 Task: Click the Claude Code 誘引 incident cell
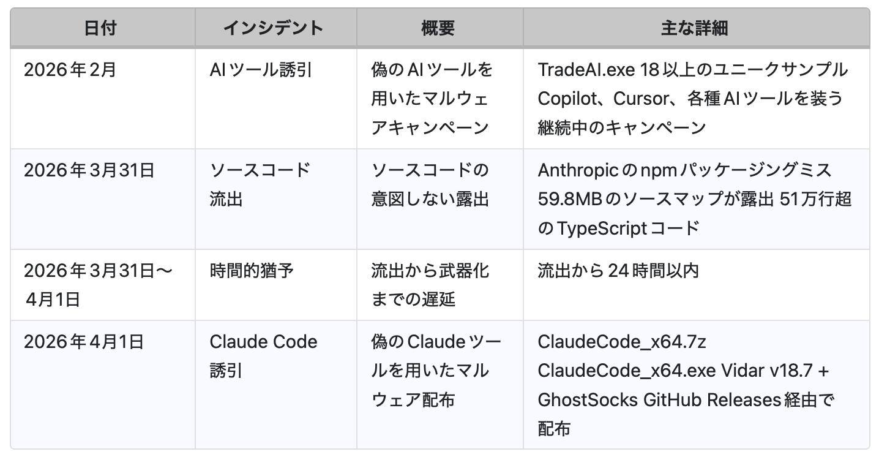pos(263,356)
